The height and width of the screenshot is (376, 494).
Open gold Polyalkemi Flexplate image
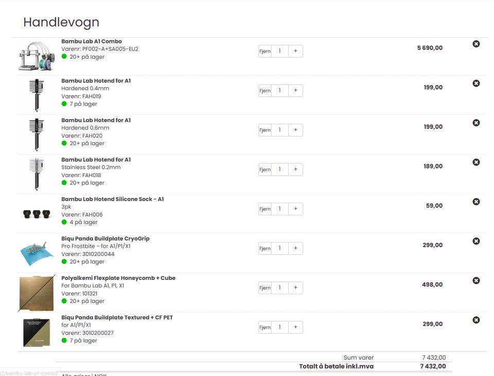(37, 293)
